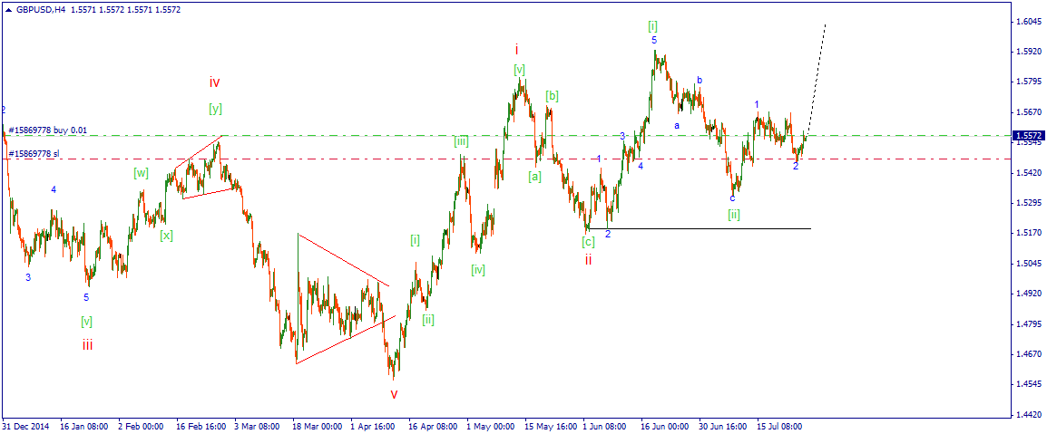1047x434 pixels.
Task: Click the 1.4795 price axis label
Action: pyautogui.click(x=1028, y=324)
